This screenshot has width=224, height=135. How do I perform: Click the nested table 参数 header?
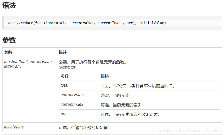[79, 76]
